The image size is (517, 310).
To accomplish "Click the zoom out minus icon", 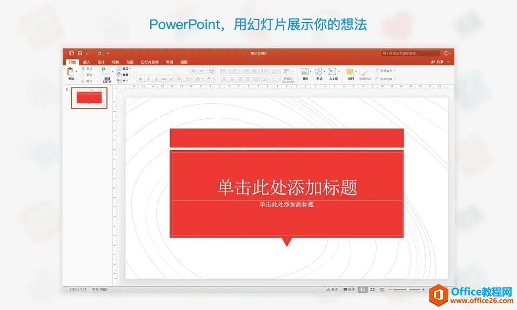I will point(391,289).
